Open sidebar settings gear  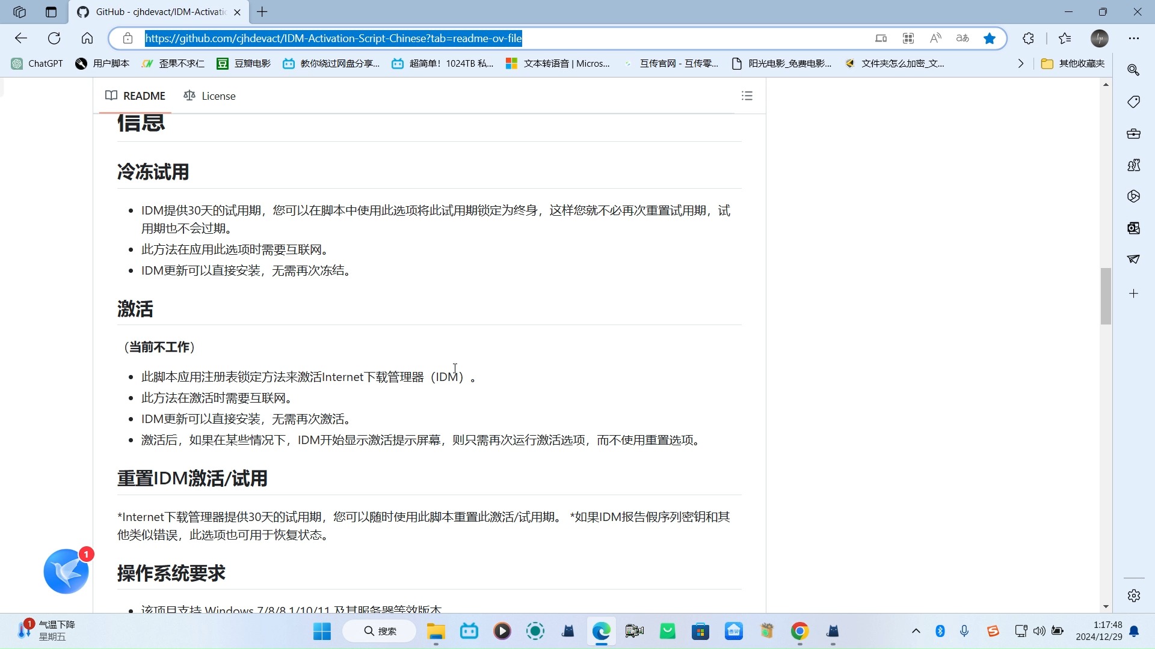[1134, 596]
